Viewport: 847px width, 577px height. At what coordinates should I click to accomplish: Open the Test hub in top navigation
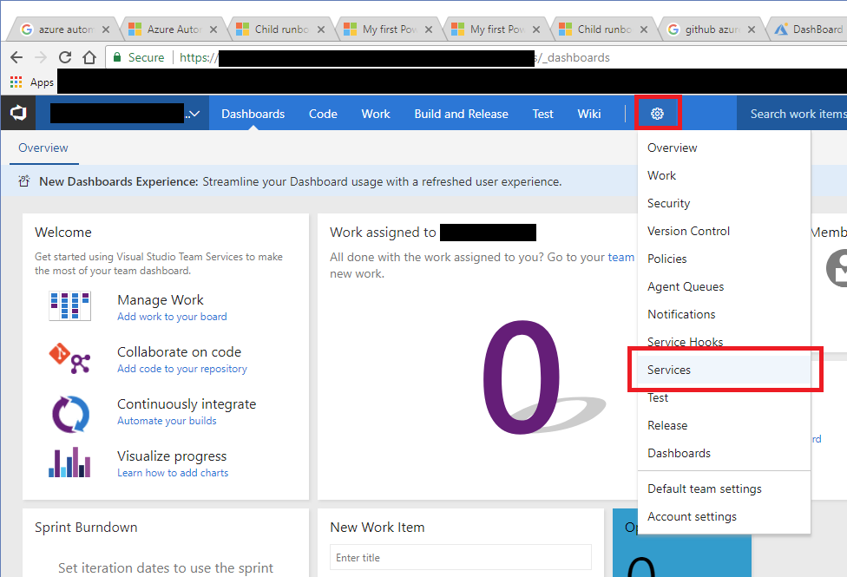(543, 114)
